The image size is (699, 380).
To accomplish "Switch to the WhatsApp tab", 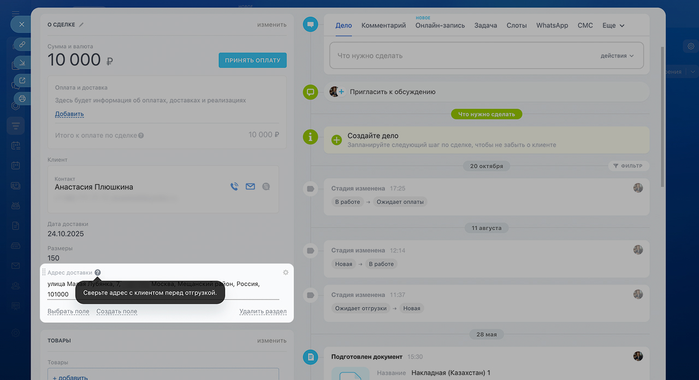I will (552, 26).
